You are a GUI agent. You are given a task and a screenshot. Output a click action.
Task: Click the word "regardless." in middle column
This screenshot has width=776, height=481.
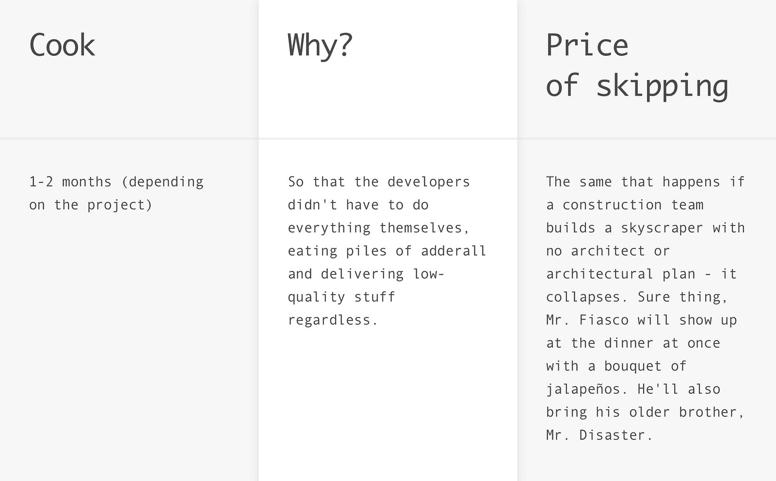[333, 320]
